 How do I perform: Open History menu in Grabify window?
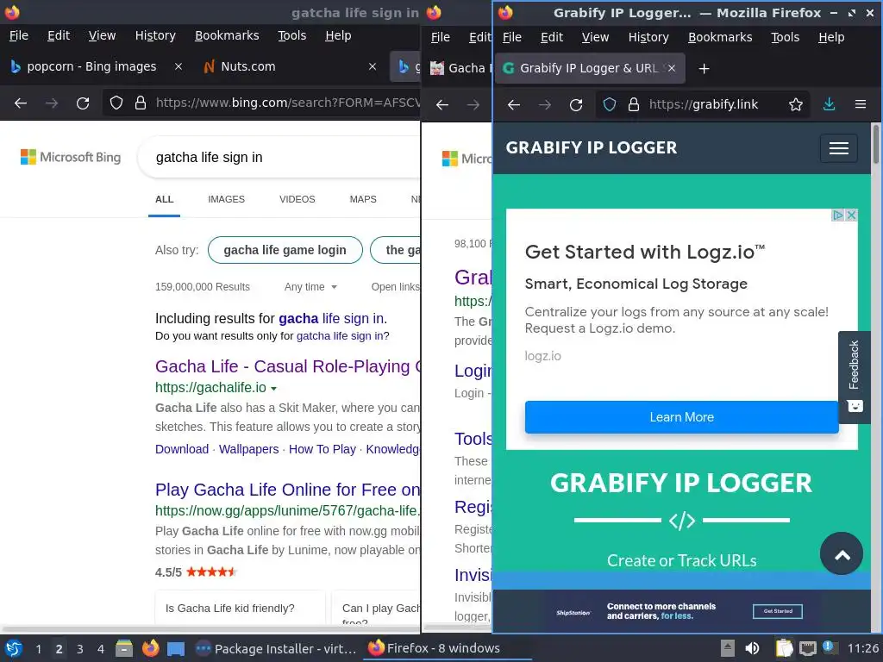click(648, 37)
